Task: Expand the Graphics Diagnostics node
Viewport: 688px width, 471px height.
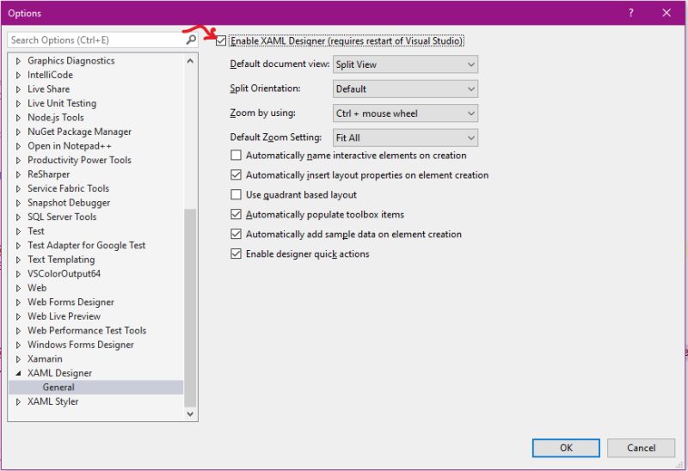Action: click(18, 61)
